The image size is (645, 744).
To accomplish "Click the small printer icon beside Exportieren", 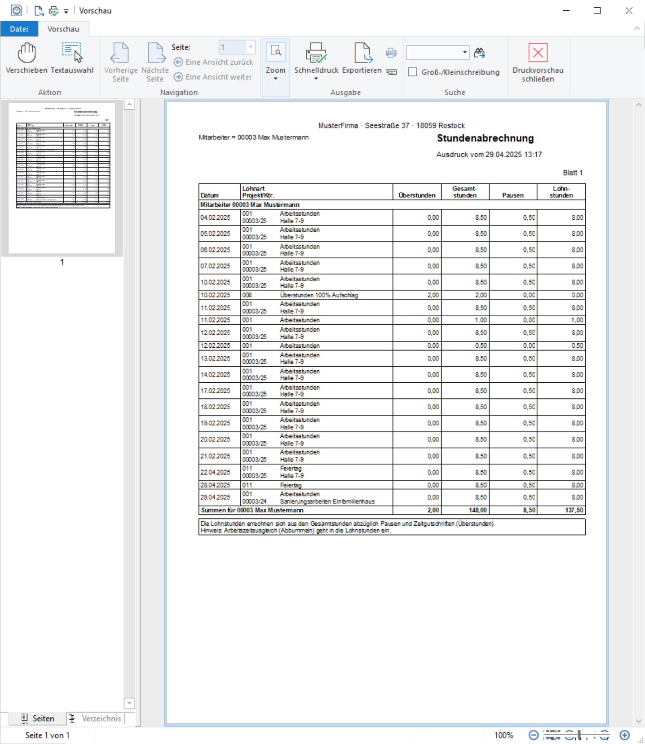I will click(x=391, y=53).
